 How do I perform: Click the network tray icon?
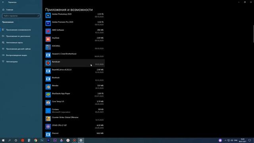point(229,140)
